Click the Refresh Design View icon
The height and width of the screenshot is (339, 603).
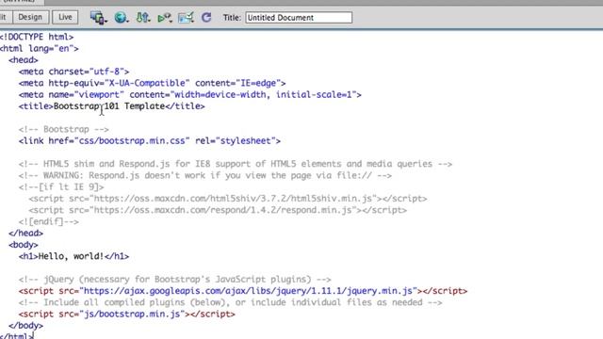click(206, 17)
